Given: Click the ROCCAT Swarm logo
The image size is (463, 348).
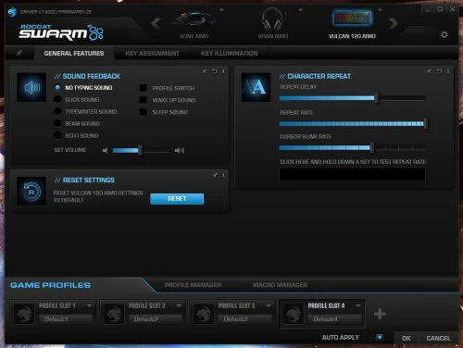Looking at the screenshot, I should [61, 32].
